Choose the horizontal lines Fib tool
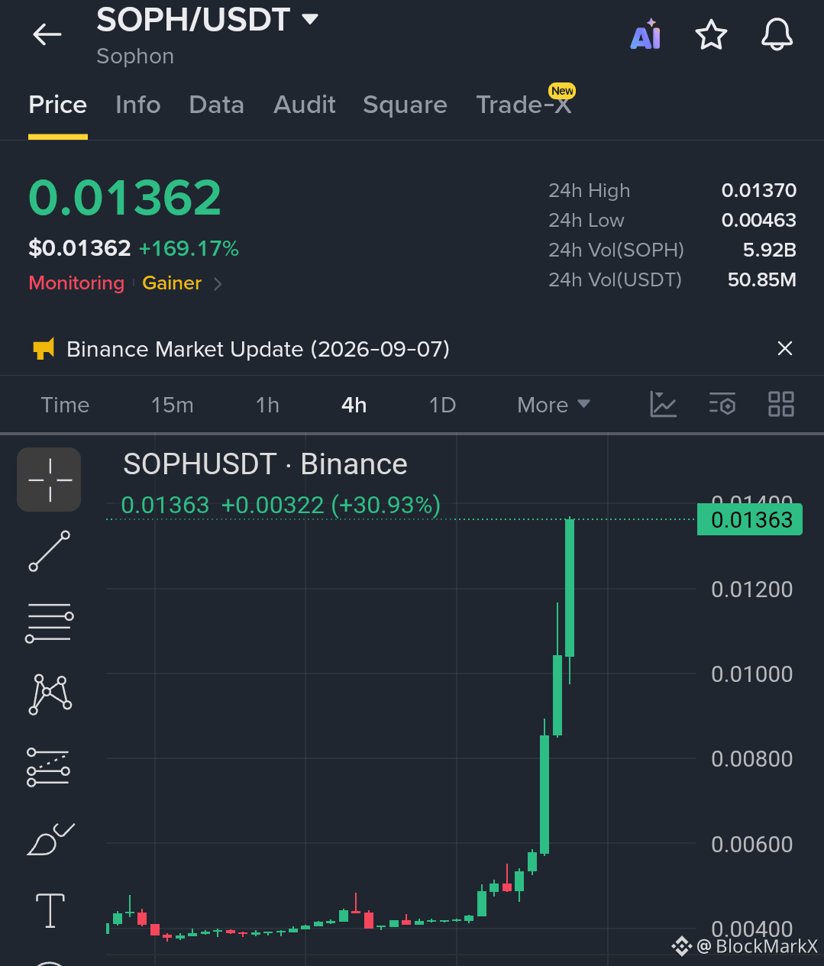This screenshot has width=824, height=966. (x=50, y=622)
